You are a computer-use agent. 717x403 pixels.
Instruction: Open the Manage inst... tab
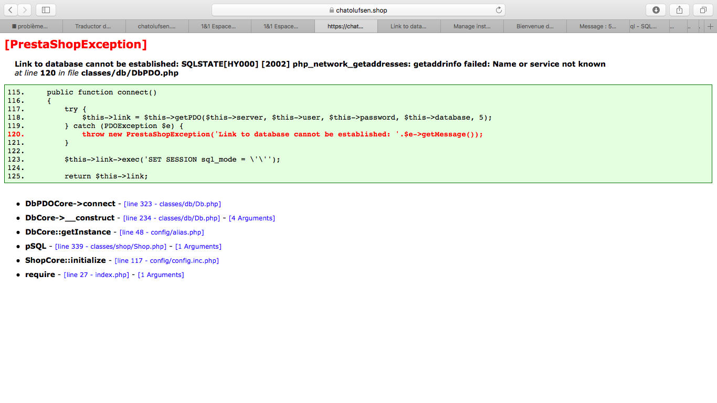tap(472, 26)
